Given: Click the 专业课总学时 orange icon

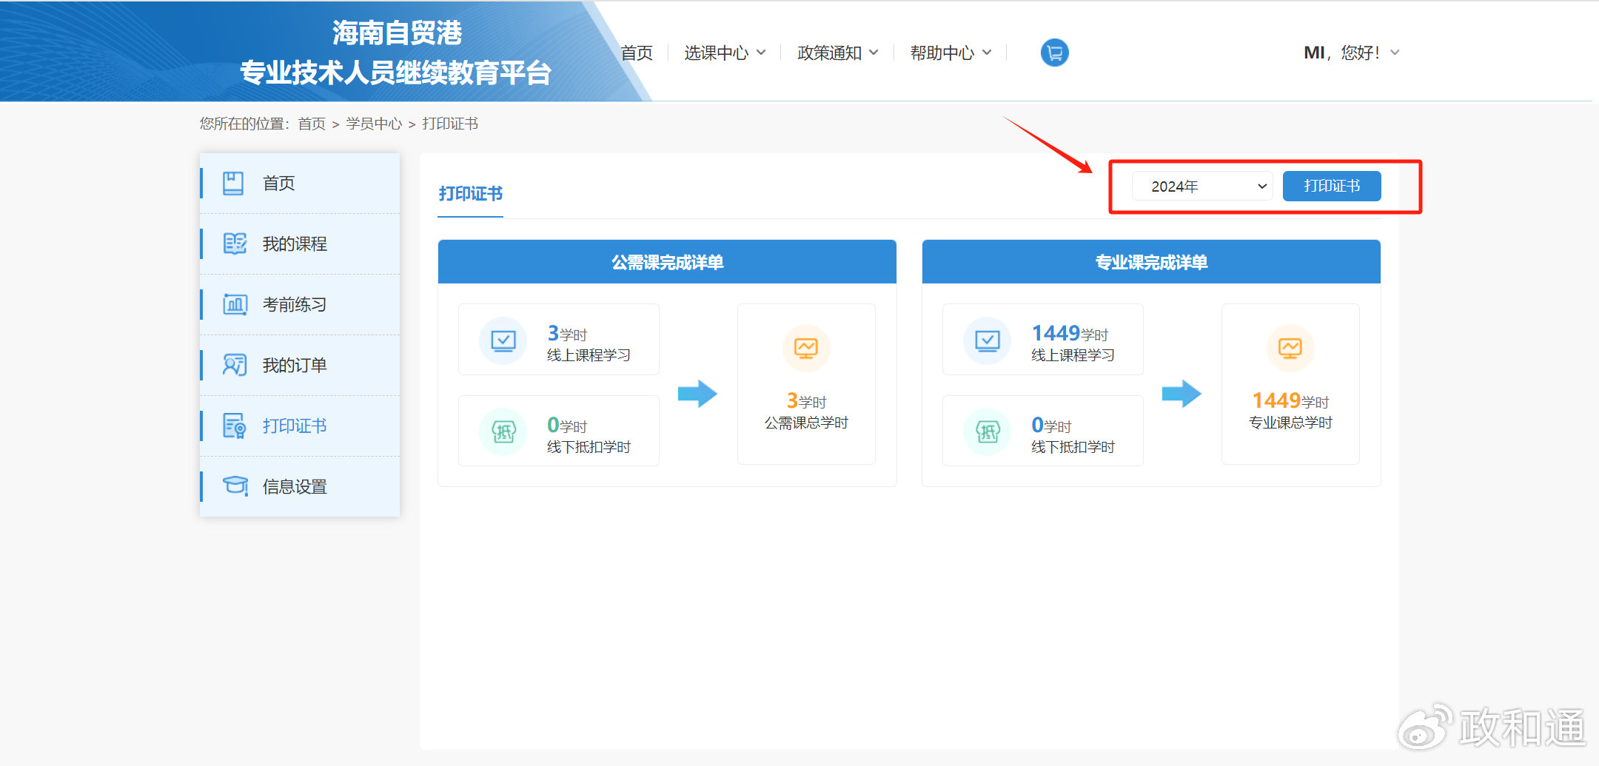Looking at the screenshot, I should tap(1290, 348).
